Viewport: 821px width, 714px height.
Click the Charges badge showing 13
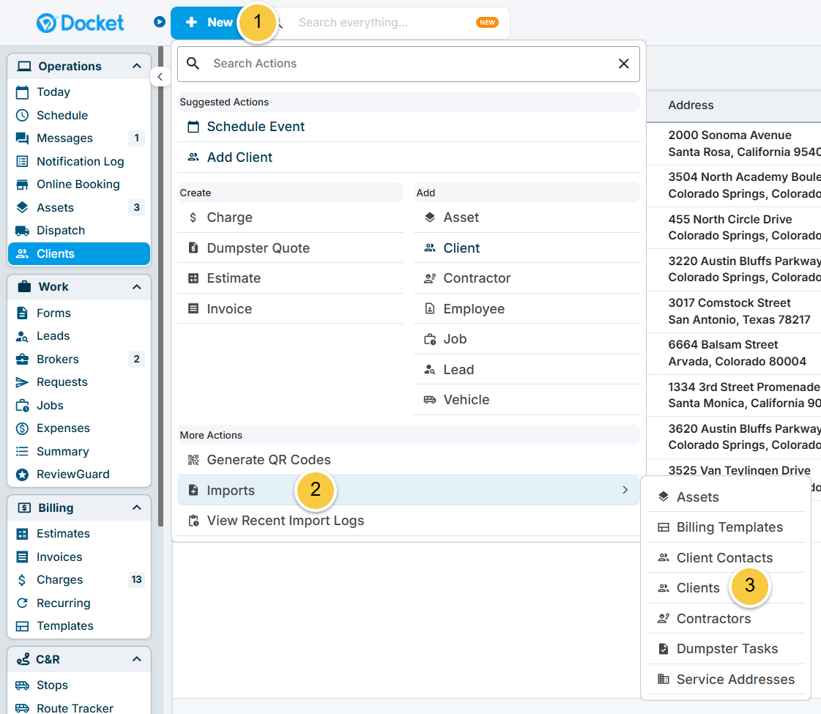tap(136, 579)
